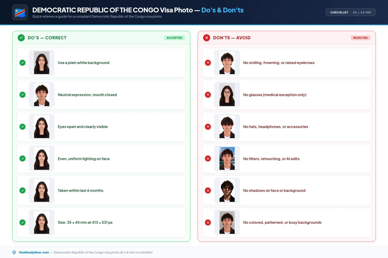This screenshot has height=258, width=388.
Task: Select photo thumbnail for eyes open row
Action: [42, 127]
